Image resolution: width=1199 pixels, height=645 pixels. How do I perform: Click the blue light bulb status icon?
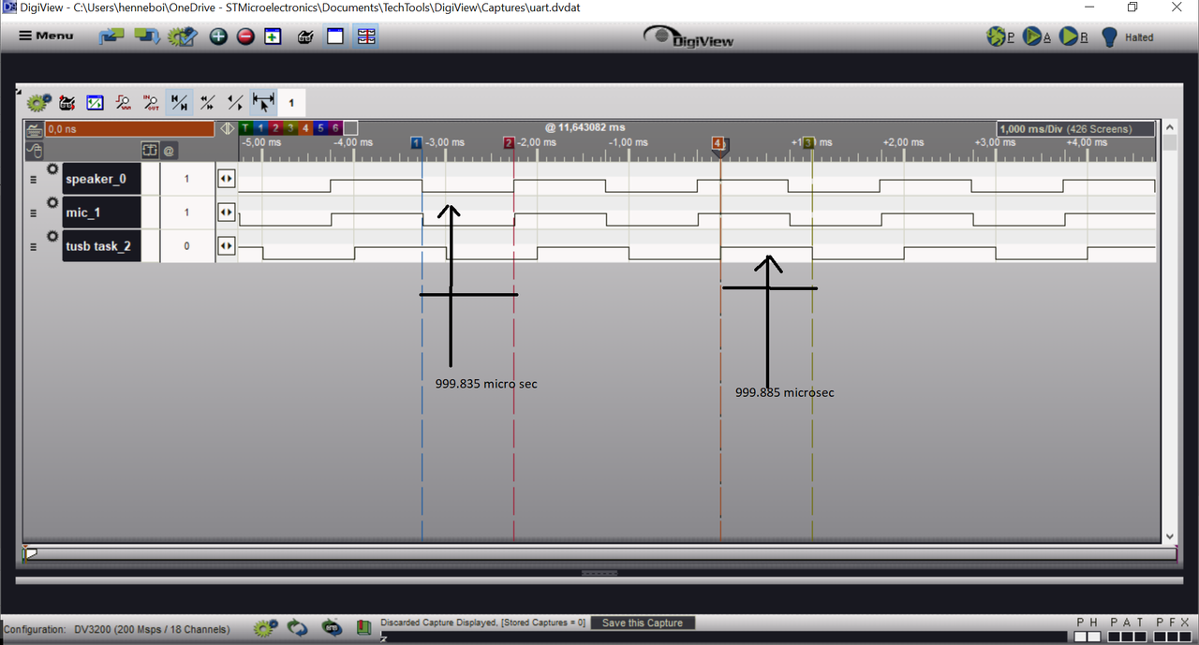1109,37
